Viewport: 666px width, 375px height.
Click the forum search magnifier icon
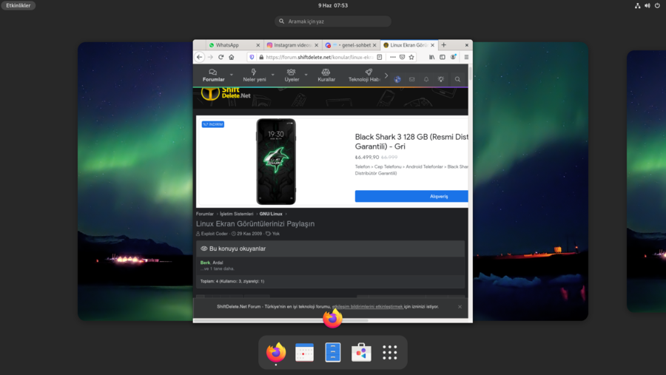pos(457,79)
